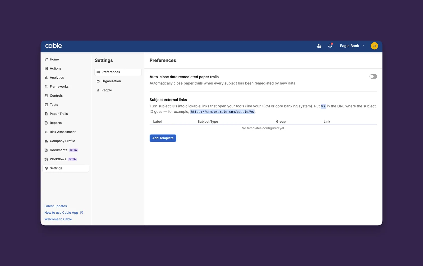423x266 pixels.
Task: Click the "No templates configured yet." message
Action: pos(263,128)
